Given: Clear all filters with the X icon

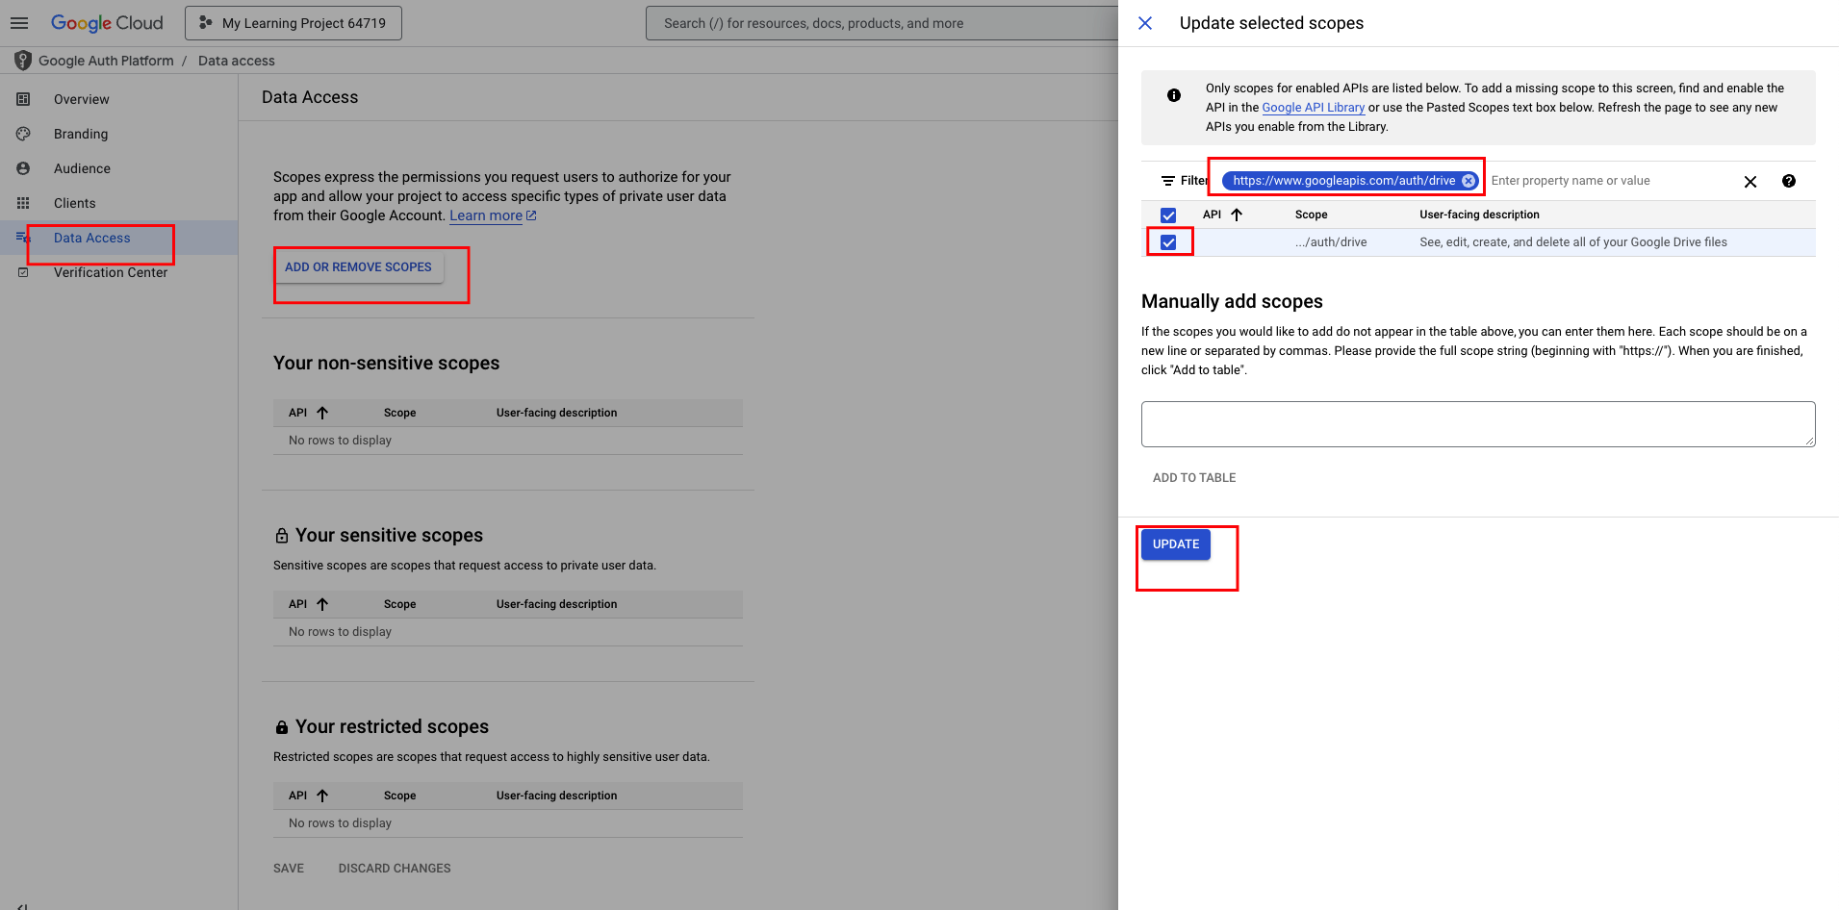Looking at the screenshot, I should [1750, 181].
